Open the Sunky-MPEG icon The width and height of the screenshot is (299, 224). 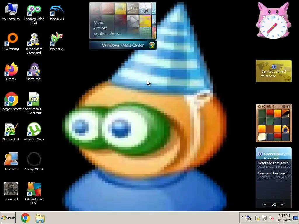click(x=34, y=162)
